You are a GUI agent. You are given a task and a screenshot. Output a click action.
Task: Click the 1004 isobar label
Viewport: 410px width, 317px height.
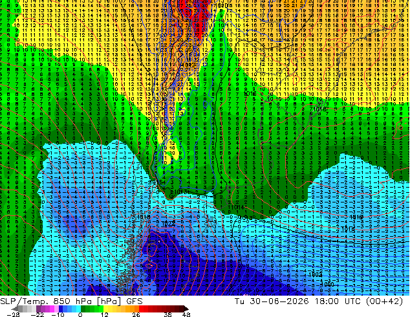(x=315, y=275)
